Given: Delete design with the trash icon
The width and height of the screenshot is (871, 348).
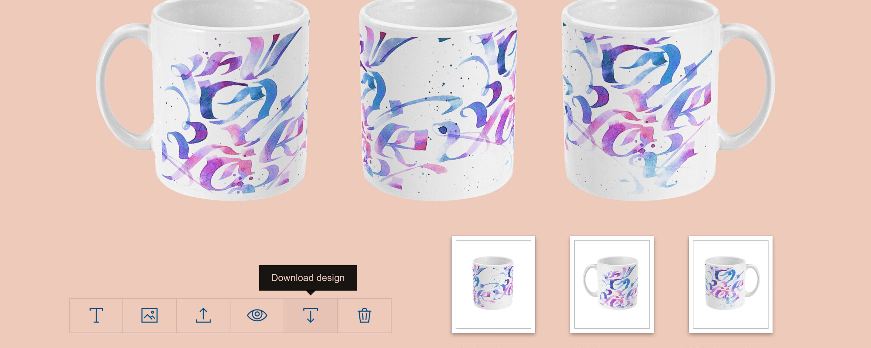Looking at the screenshot, I should [364, 315].
